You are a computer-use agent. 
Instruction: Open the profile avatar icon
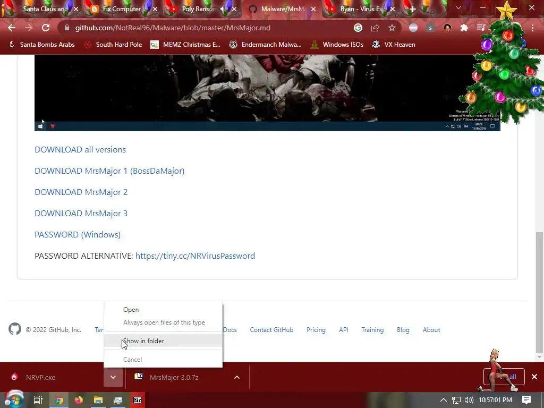pyautogui.click(x=447, y=28)
